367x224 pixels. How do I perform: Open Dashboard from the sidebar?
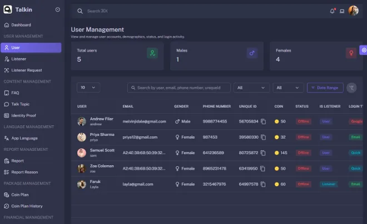point(31,25)
